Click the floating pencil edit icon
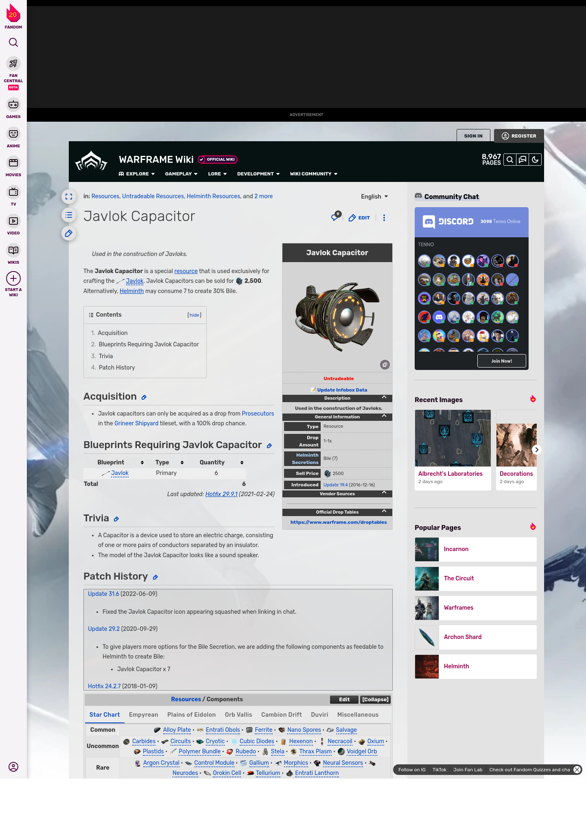The image size is (586, 814). coord(69,233)
